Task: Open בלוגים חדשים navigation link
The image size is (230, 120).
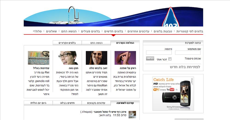Action: [x=114, y=31]
